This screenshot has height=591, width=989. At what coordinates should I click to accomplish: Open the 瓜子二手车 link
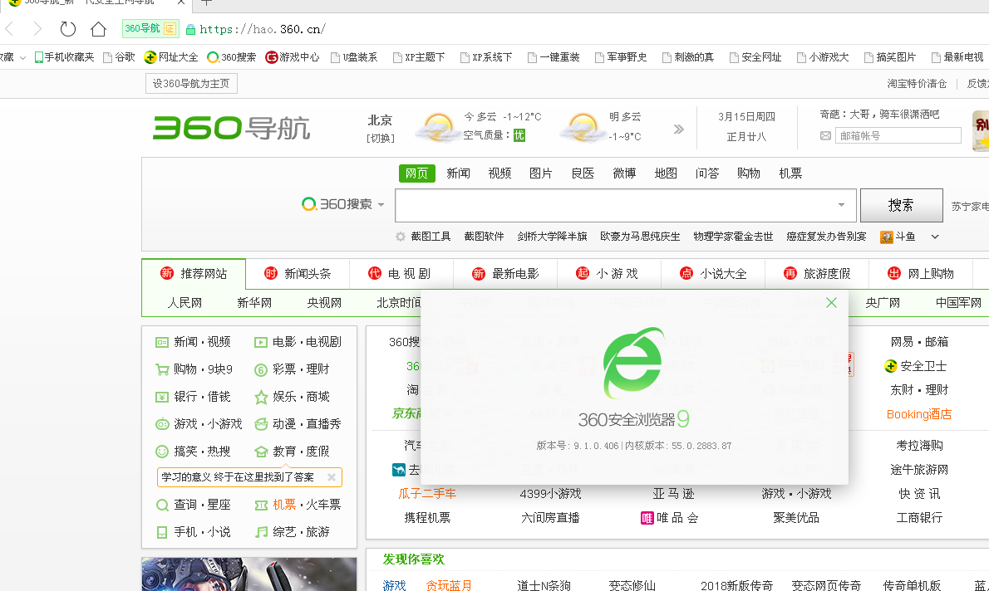click(x=427, y=494)
